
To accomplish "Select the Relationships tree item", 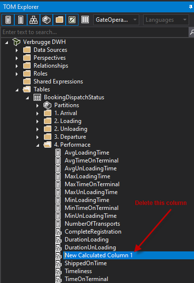I will tap(51, 66).
